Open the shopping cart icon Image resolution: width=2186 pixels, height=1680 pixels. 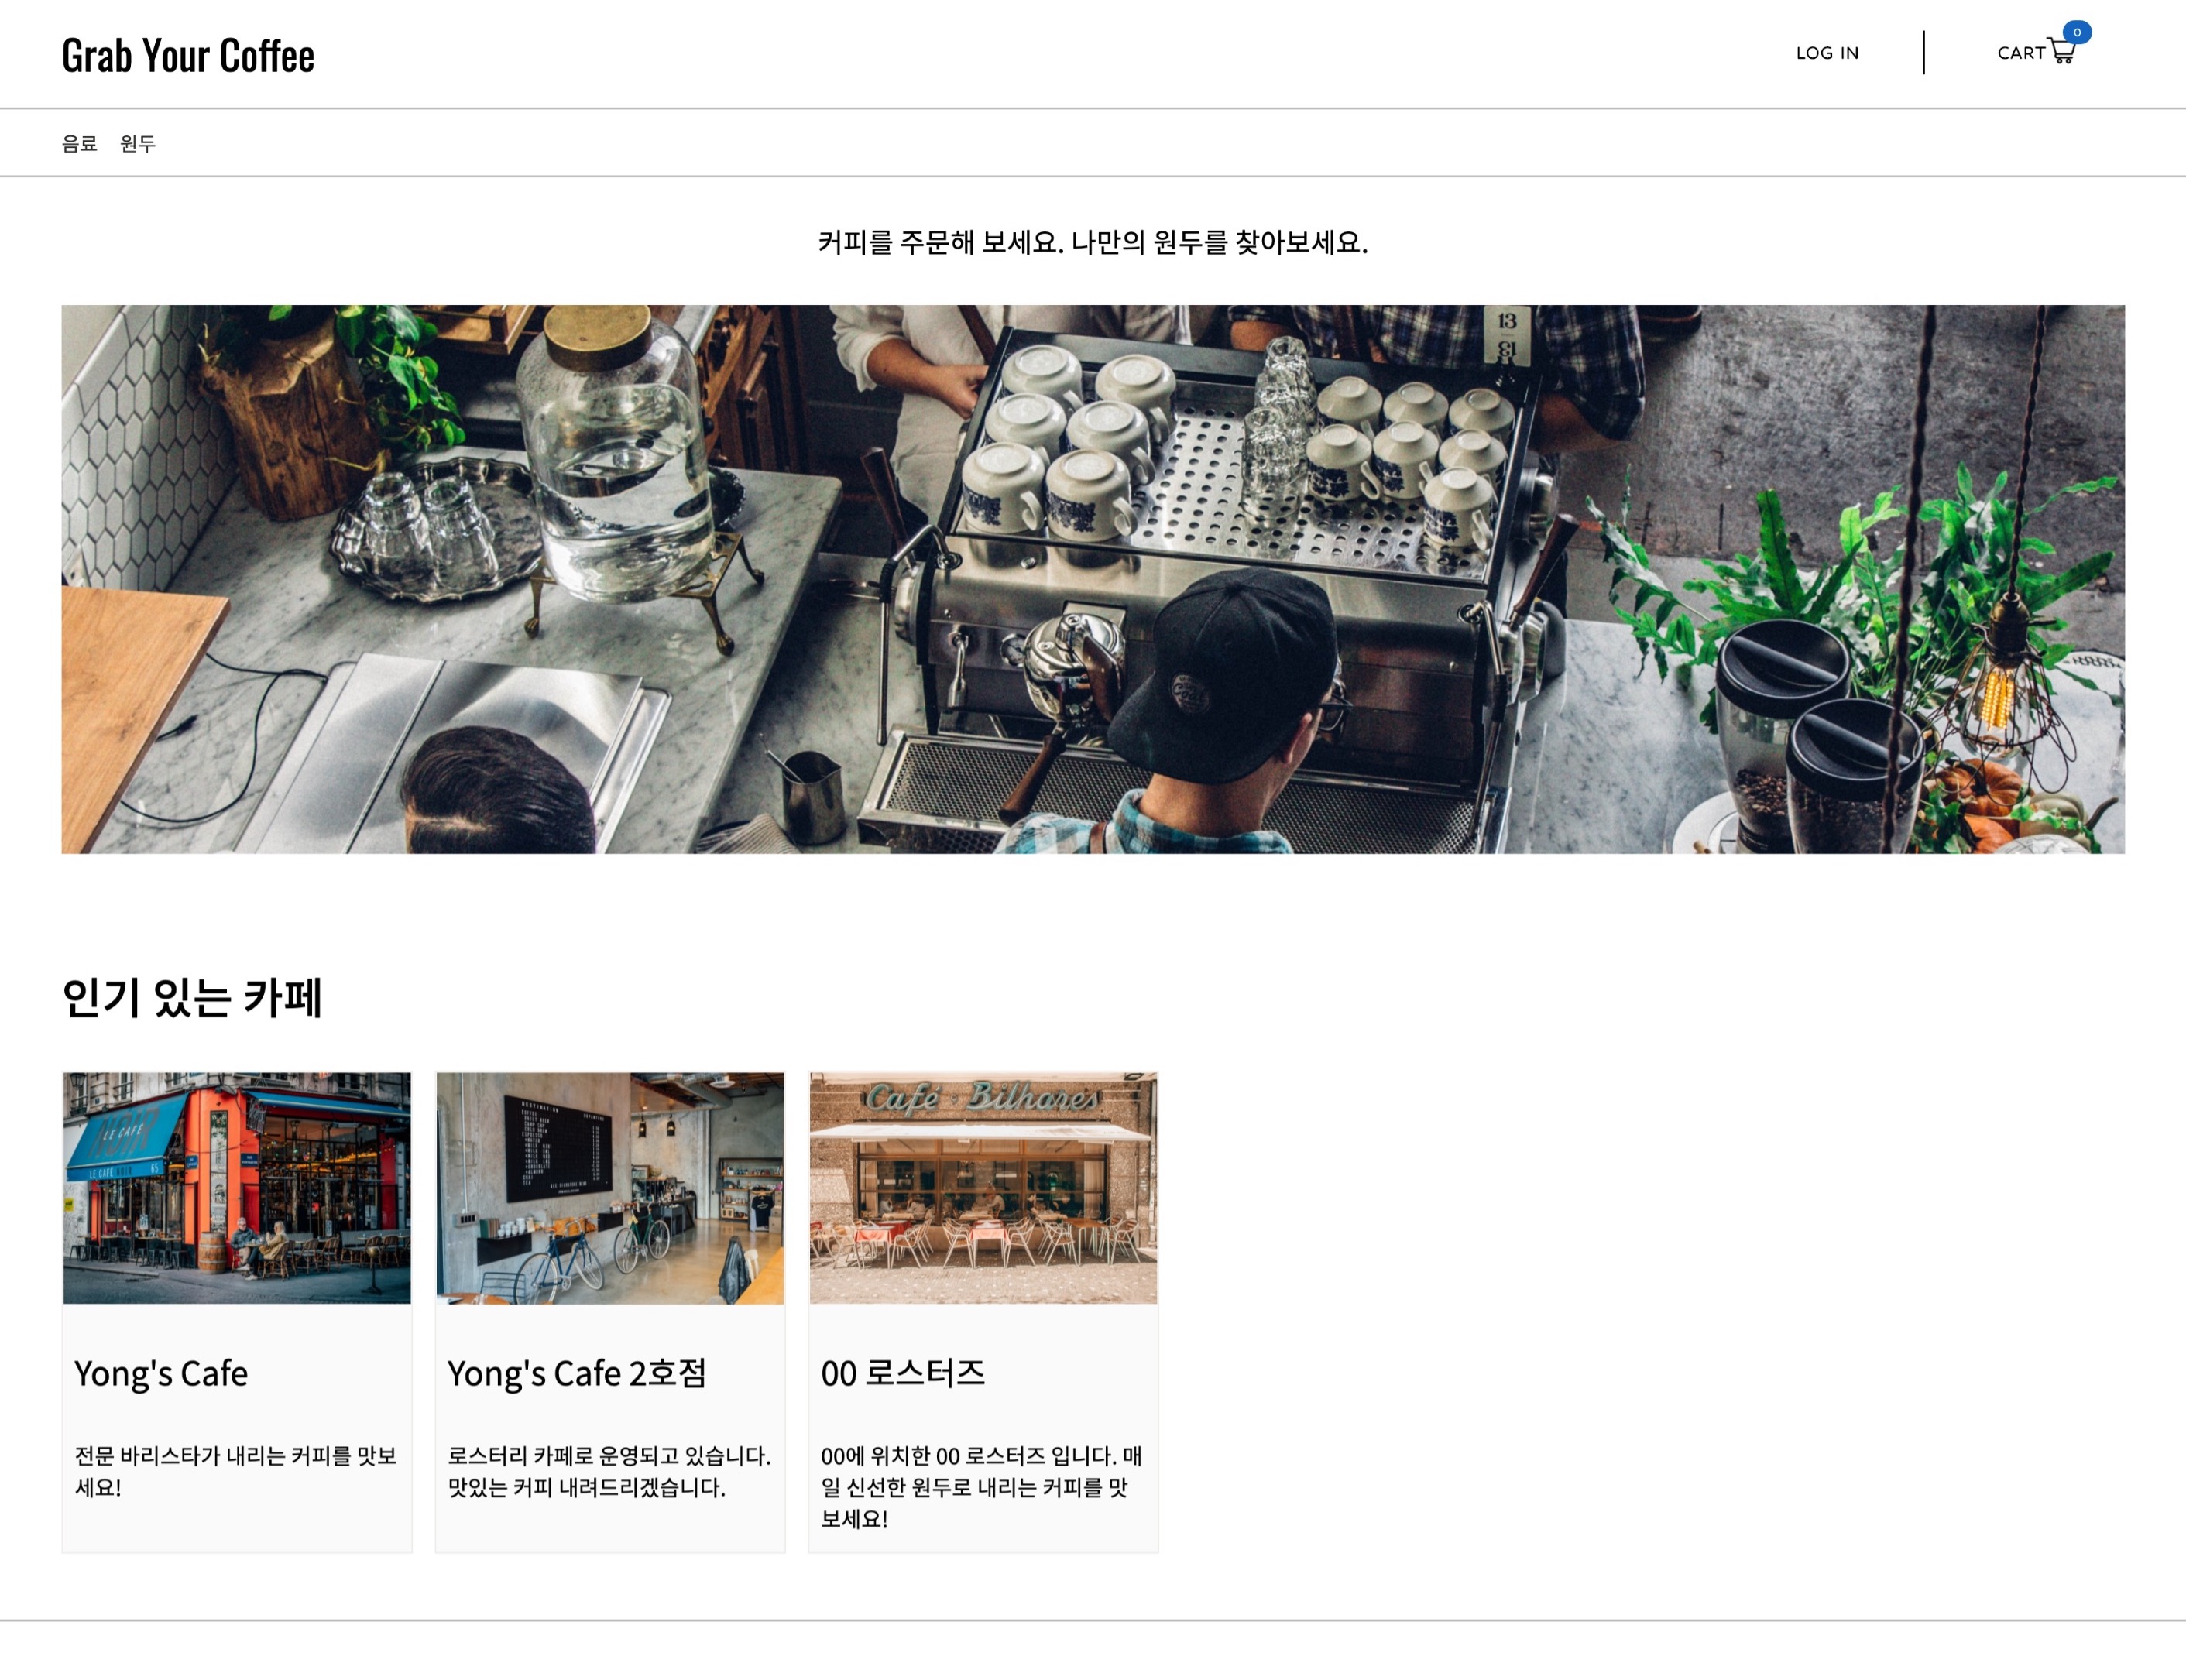(2061, 52)
